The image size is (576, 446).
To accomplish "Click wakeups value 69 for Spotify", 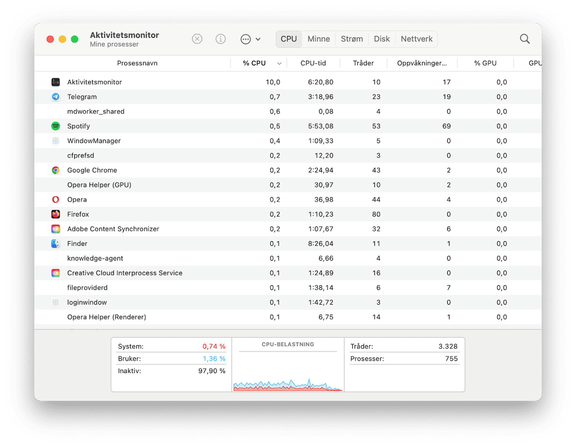I will tap(446, 126).
